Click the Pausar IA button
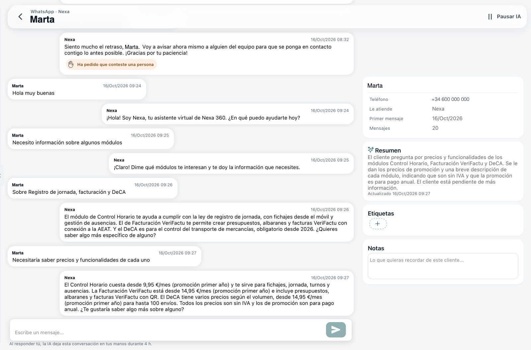This screenshot has height=350, width=531. point(504,17)
